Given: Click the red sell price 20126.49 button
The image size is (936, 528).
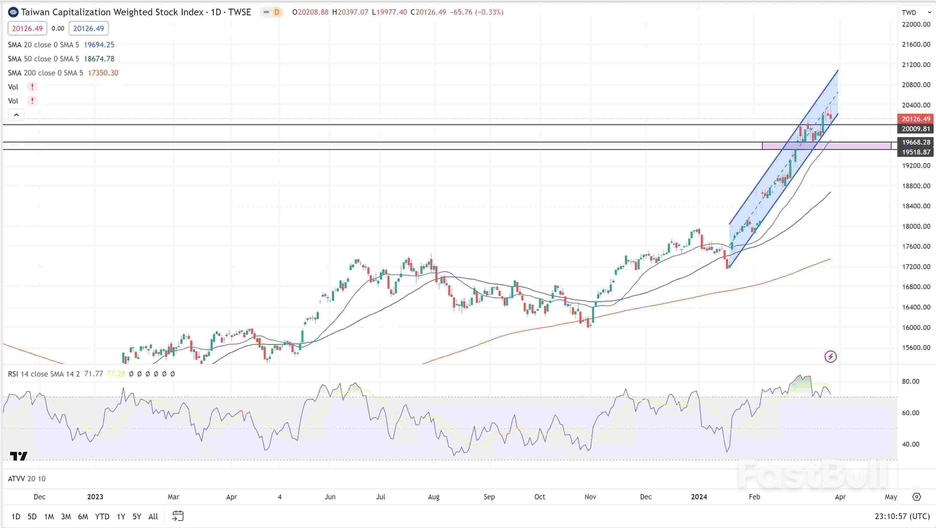Looking at the screenshot, I should pyautogui.click(x=27, y=28).
